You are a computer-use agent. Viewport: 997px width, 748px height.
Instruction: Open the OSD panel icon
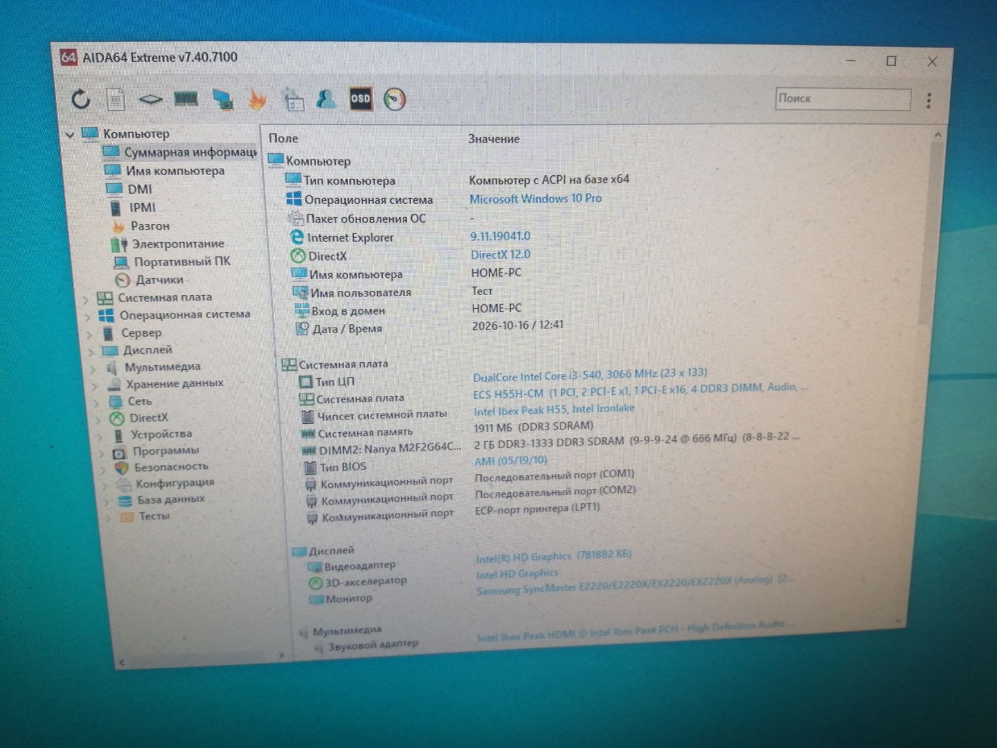(361, 99)
